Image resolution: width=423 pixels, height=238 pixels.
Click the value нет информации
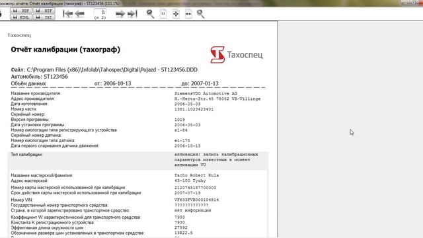192,210
